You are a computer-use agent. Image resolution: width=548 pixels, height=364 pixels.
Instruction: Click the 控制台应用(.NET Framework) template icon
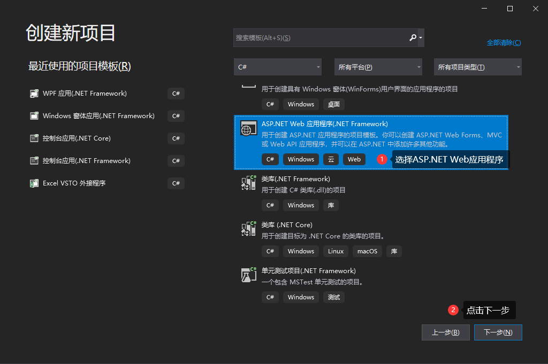(34, 160)
